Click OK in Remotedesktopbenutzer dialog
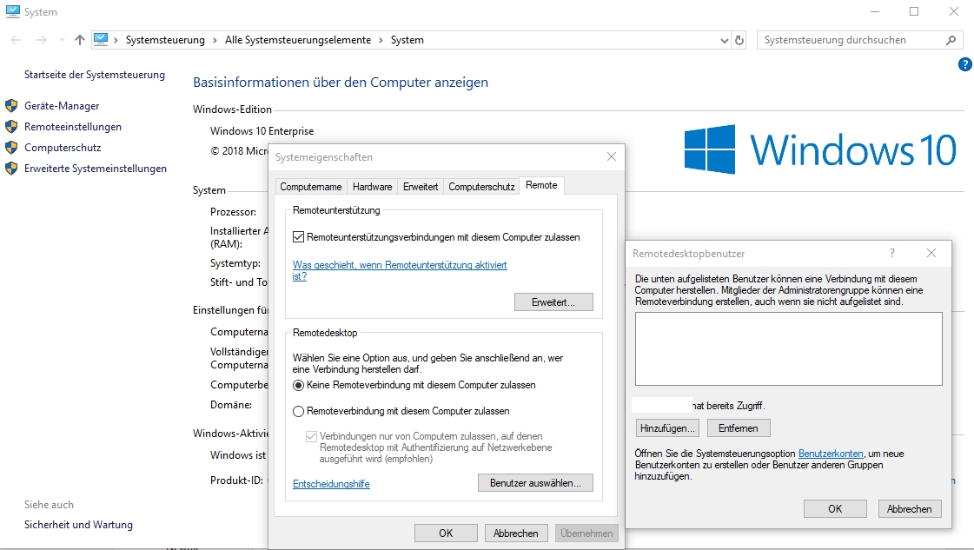The height and width of the screenshot is (550, 974). coord(835,508)
